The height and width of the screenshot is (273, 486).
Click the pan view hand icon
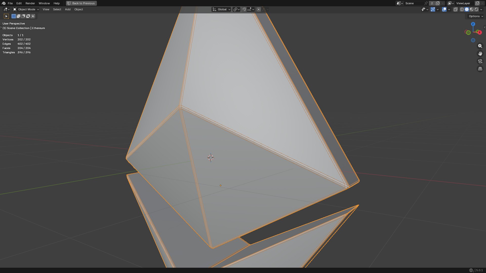pyautogui.click(x=480, y=54)
